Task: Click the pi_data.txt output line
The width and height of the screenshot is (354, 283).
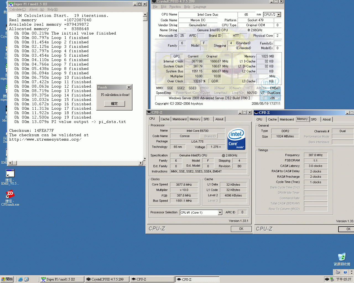Action: (70, 122)
